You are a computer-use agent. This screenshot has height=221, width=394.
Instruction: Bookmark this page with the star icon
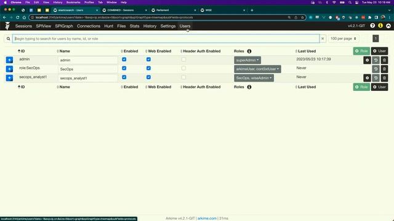[x=302, y=17]
